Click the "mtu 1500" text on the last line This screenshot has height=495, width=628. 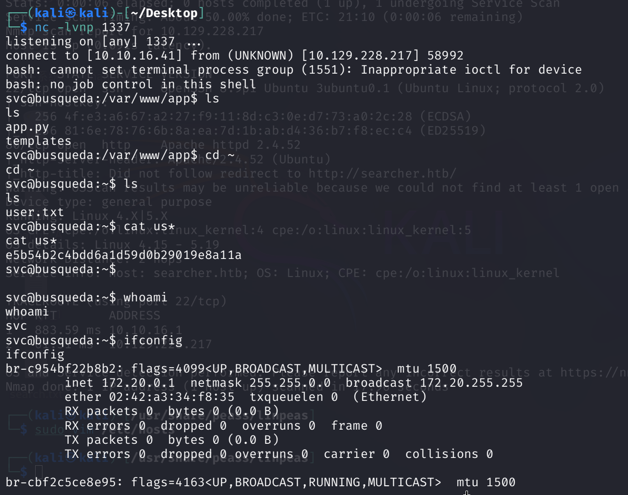click(486, 482)
